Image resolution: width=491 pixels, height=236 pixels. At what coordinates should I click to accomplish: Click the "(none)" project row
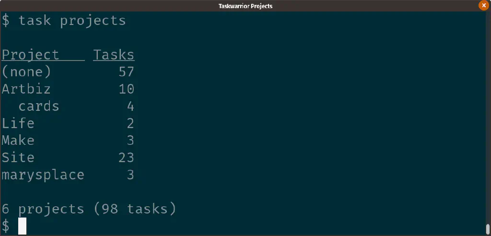[26, 72]
